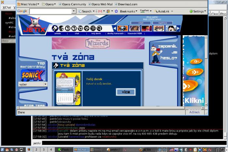Click the Gmail icon in Google toolbar
The height and width of the screenshot is (152, 228).
[x=100, y=11]
